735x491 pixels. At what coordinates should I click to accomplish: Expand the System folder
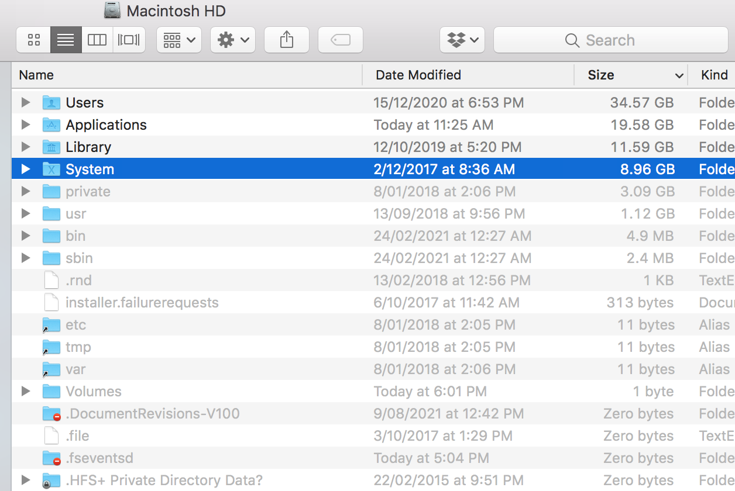(25, 170)
